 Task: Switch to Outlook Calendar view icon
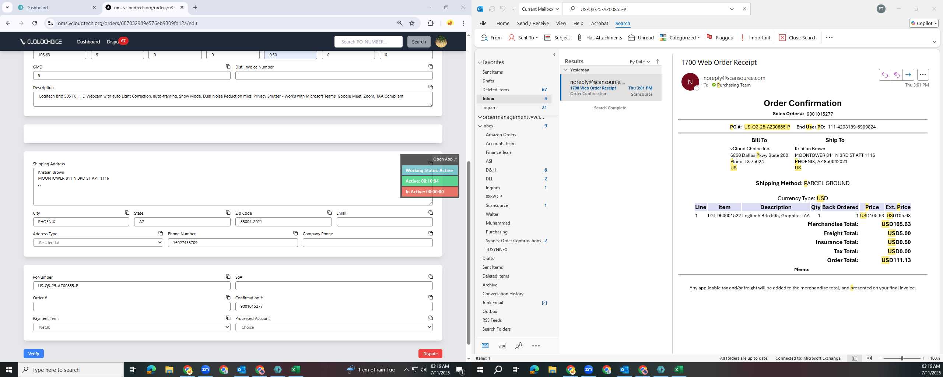point(502,345)
